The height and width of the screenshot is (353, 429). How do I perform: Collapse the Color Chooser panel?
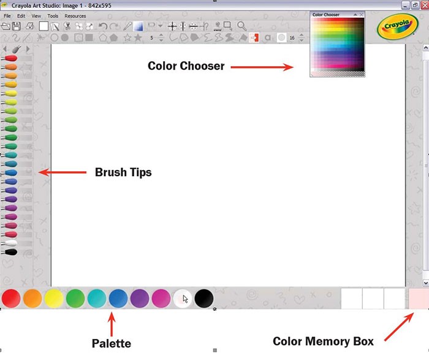point(355,14)
